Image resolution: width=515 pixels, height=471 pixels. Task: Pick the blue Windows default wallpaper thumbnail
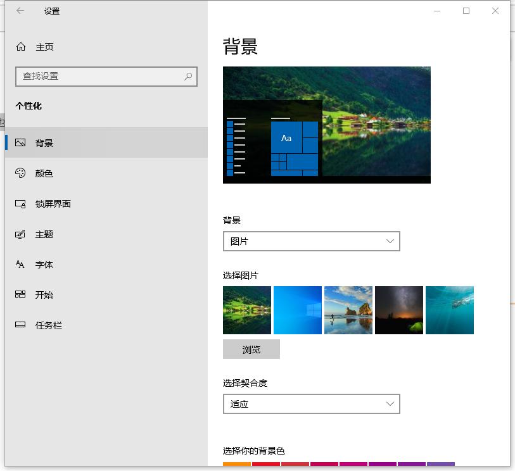[x=297, y=310]
